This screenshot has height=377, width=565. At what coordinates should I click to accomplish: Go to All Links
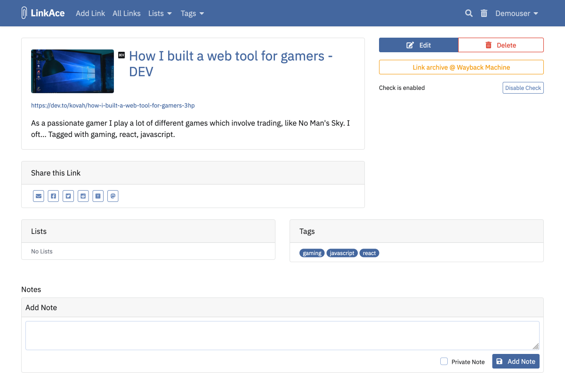click(x=126, y=13)
